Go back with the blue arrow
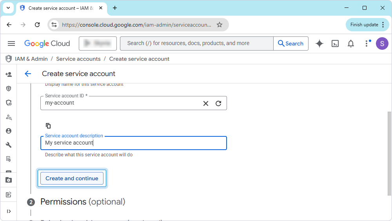Image resolution: width=392 pixels, height=221 pixels. click(28, 74)
